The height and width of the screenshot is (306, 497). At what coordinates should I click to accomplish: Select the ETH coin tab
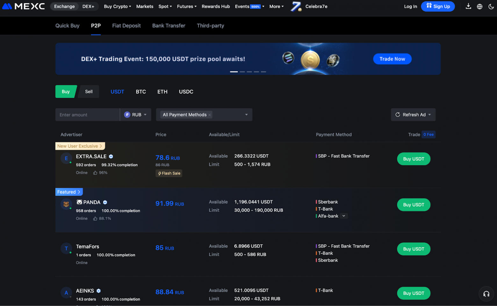[162, 92]
